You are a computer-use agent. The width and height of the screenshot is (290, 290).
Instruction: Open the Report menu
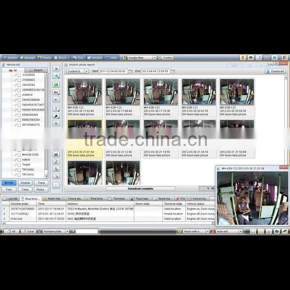click(x=44, y=58)
